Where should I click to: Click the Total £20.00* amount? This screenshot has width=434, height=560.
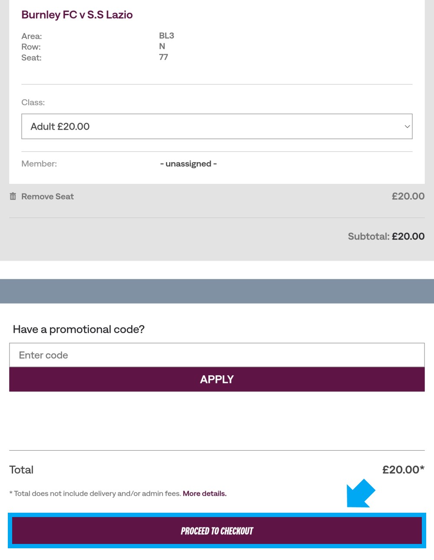tap(403, 470)
